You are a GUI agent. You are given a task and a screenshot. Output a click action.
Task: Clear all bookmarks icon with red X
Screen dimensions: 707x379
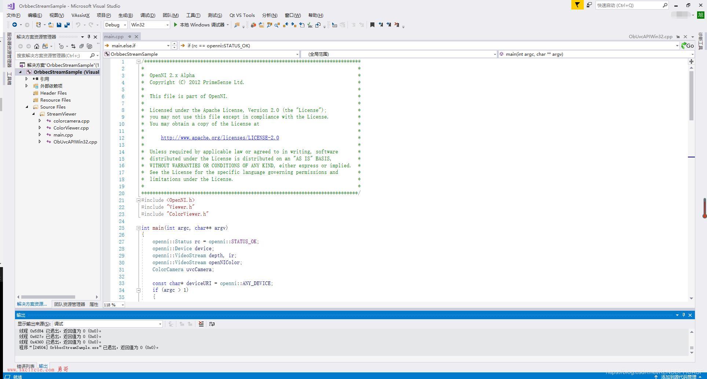(397, 25)
